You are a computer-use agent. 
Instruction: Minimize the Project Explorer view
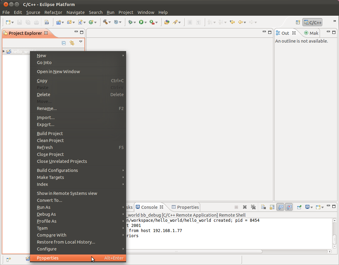point(76,32)
